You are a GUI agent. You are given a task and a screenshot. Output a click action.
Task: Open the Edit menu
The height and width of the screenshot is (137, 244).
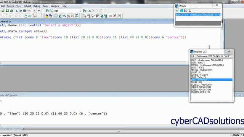pos(3,6)
